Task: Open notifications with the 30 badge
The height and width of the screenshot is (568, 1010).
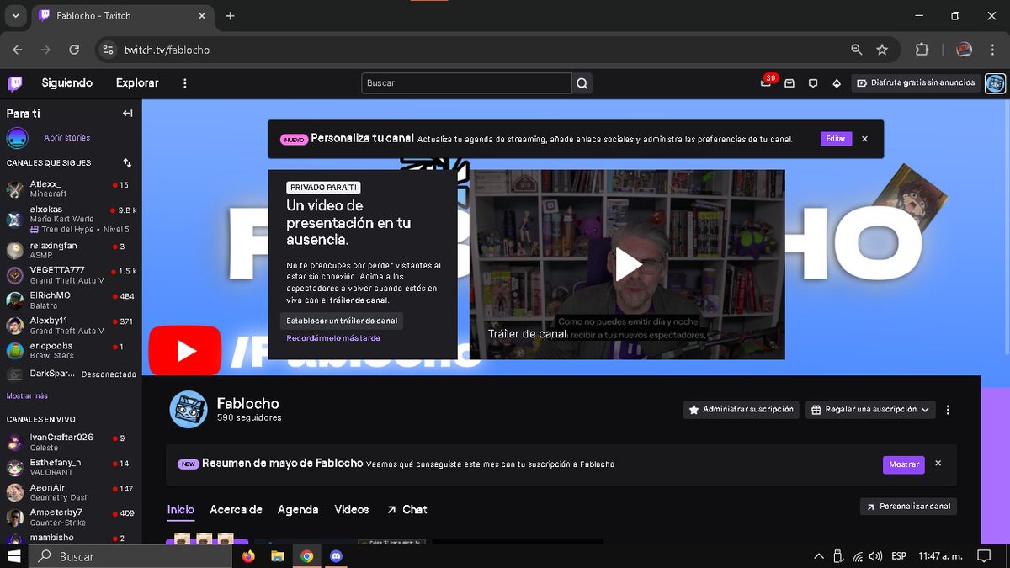Action: (767, 82)
